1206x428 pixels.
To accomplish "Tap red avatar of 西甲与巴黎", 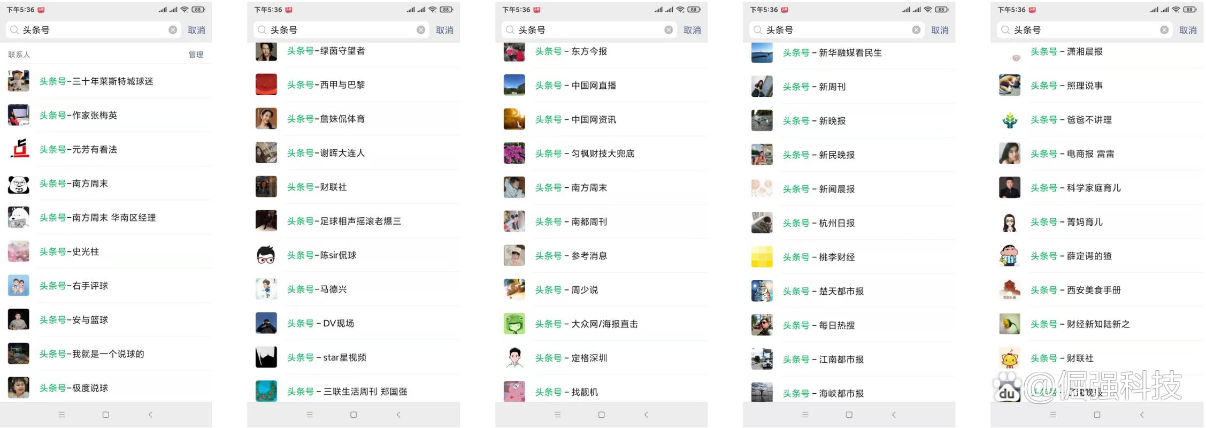I will (266, 85).
